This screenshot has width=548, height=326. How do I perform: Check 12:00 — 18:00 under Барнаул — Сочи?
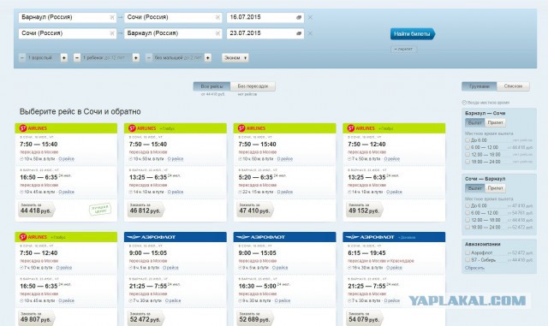click(468, 154)
